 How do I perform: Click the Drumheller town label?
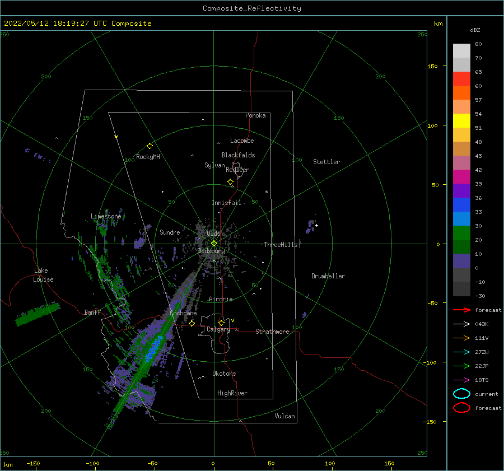point(328,276)
